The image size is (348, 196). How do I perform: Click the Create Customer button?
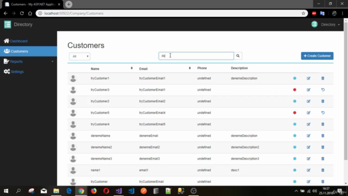(x=317, y=56)
